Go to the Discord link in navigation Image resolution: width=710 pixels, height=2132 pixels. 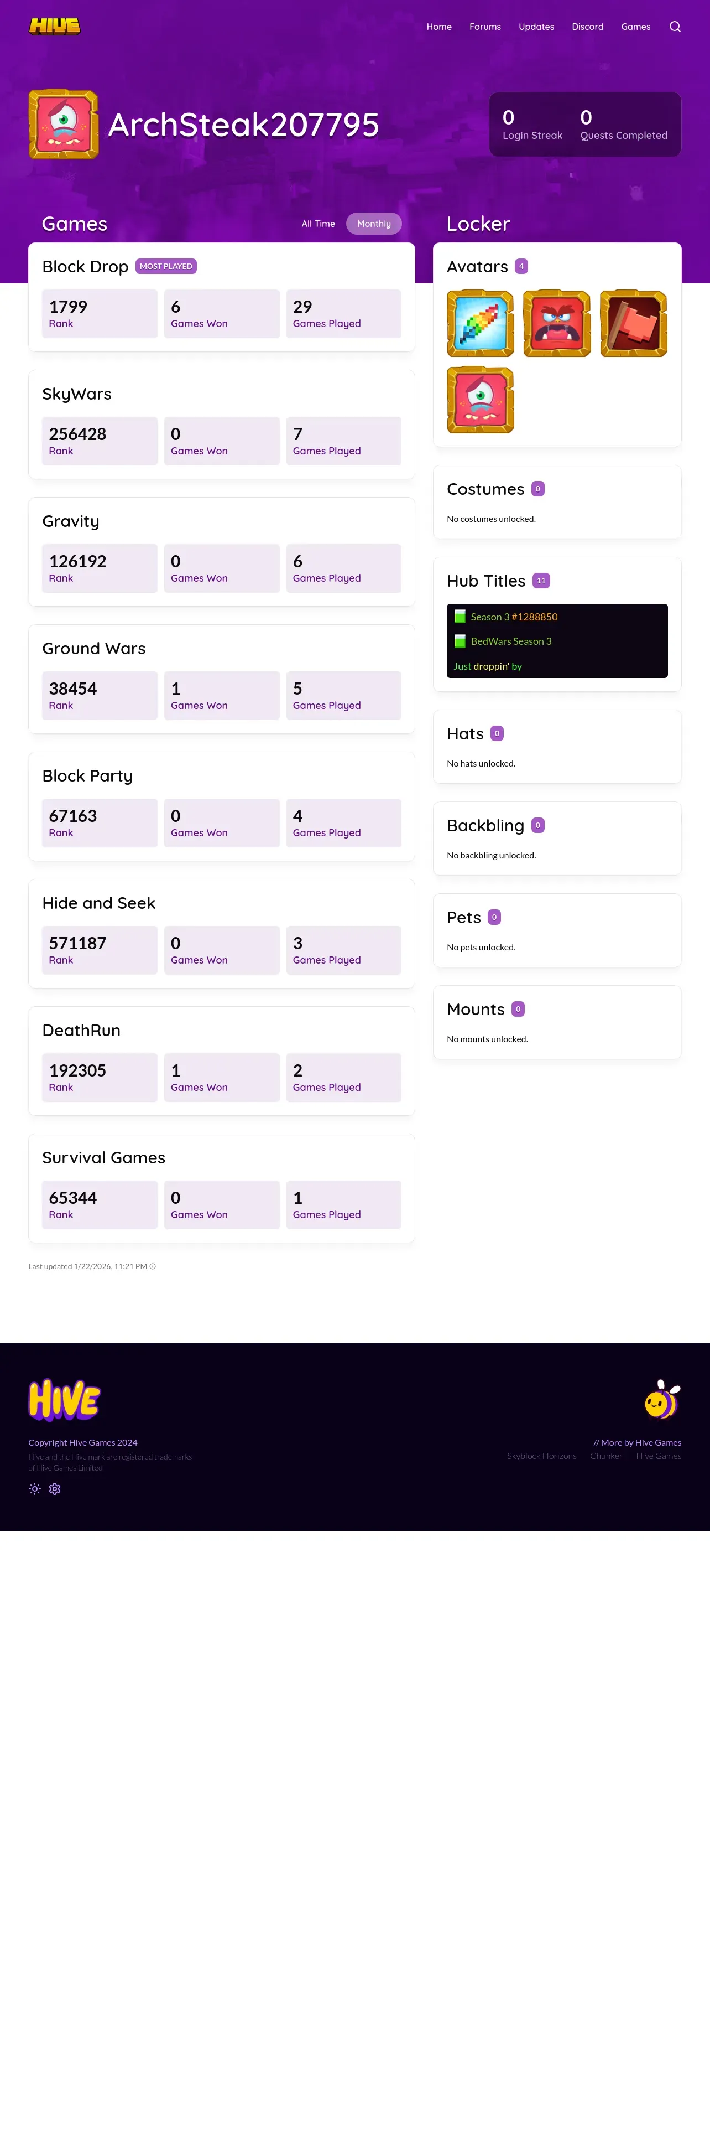(588, 27)
